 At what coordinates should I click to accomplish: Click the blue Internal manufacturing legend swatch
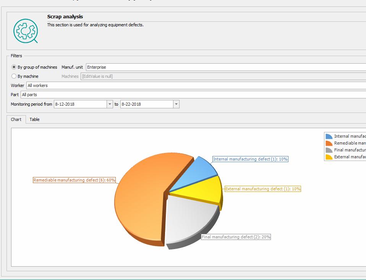pos(329,137)
